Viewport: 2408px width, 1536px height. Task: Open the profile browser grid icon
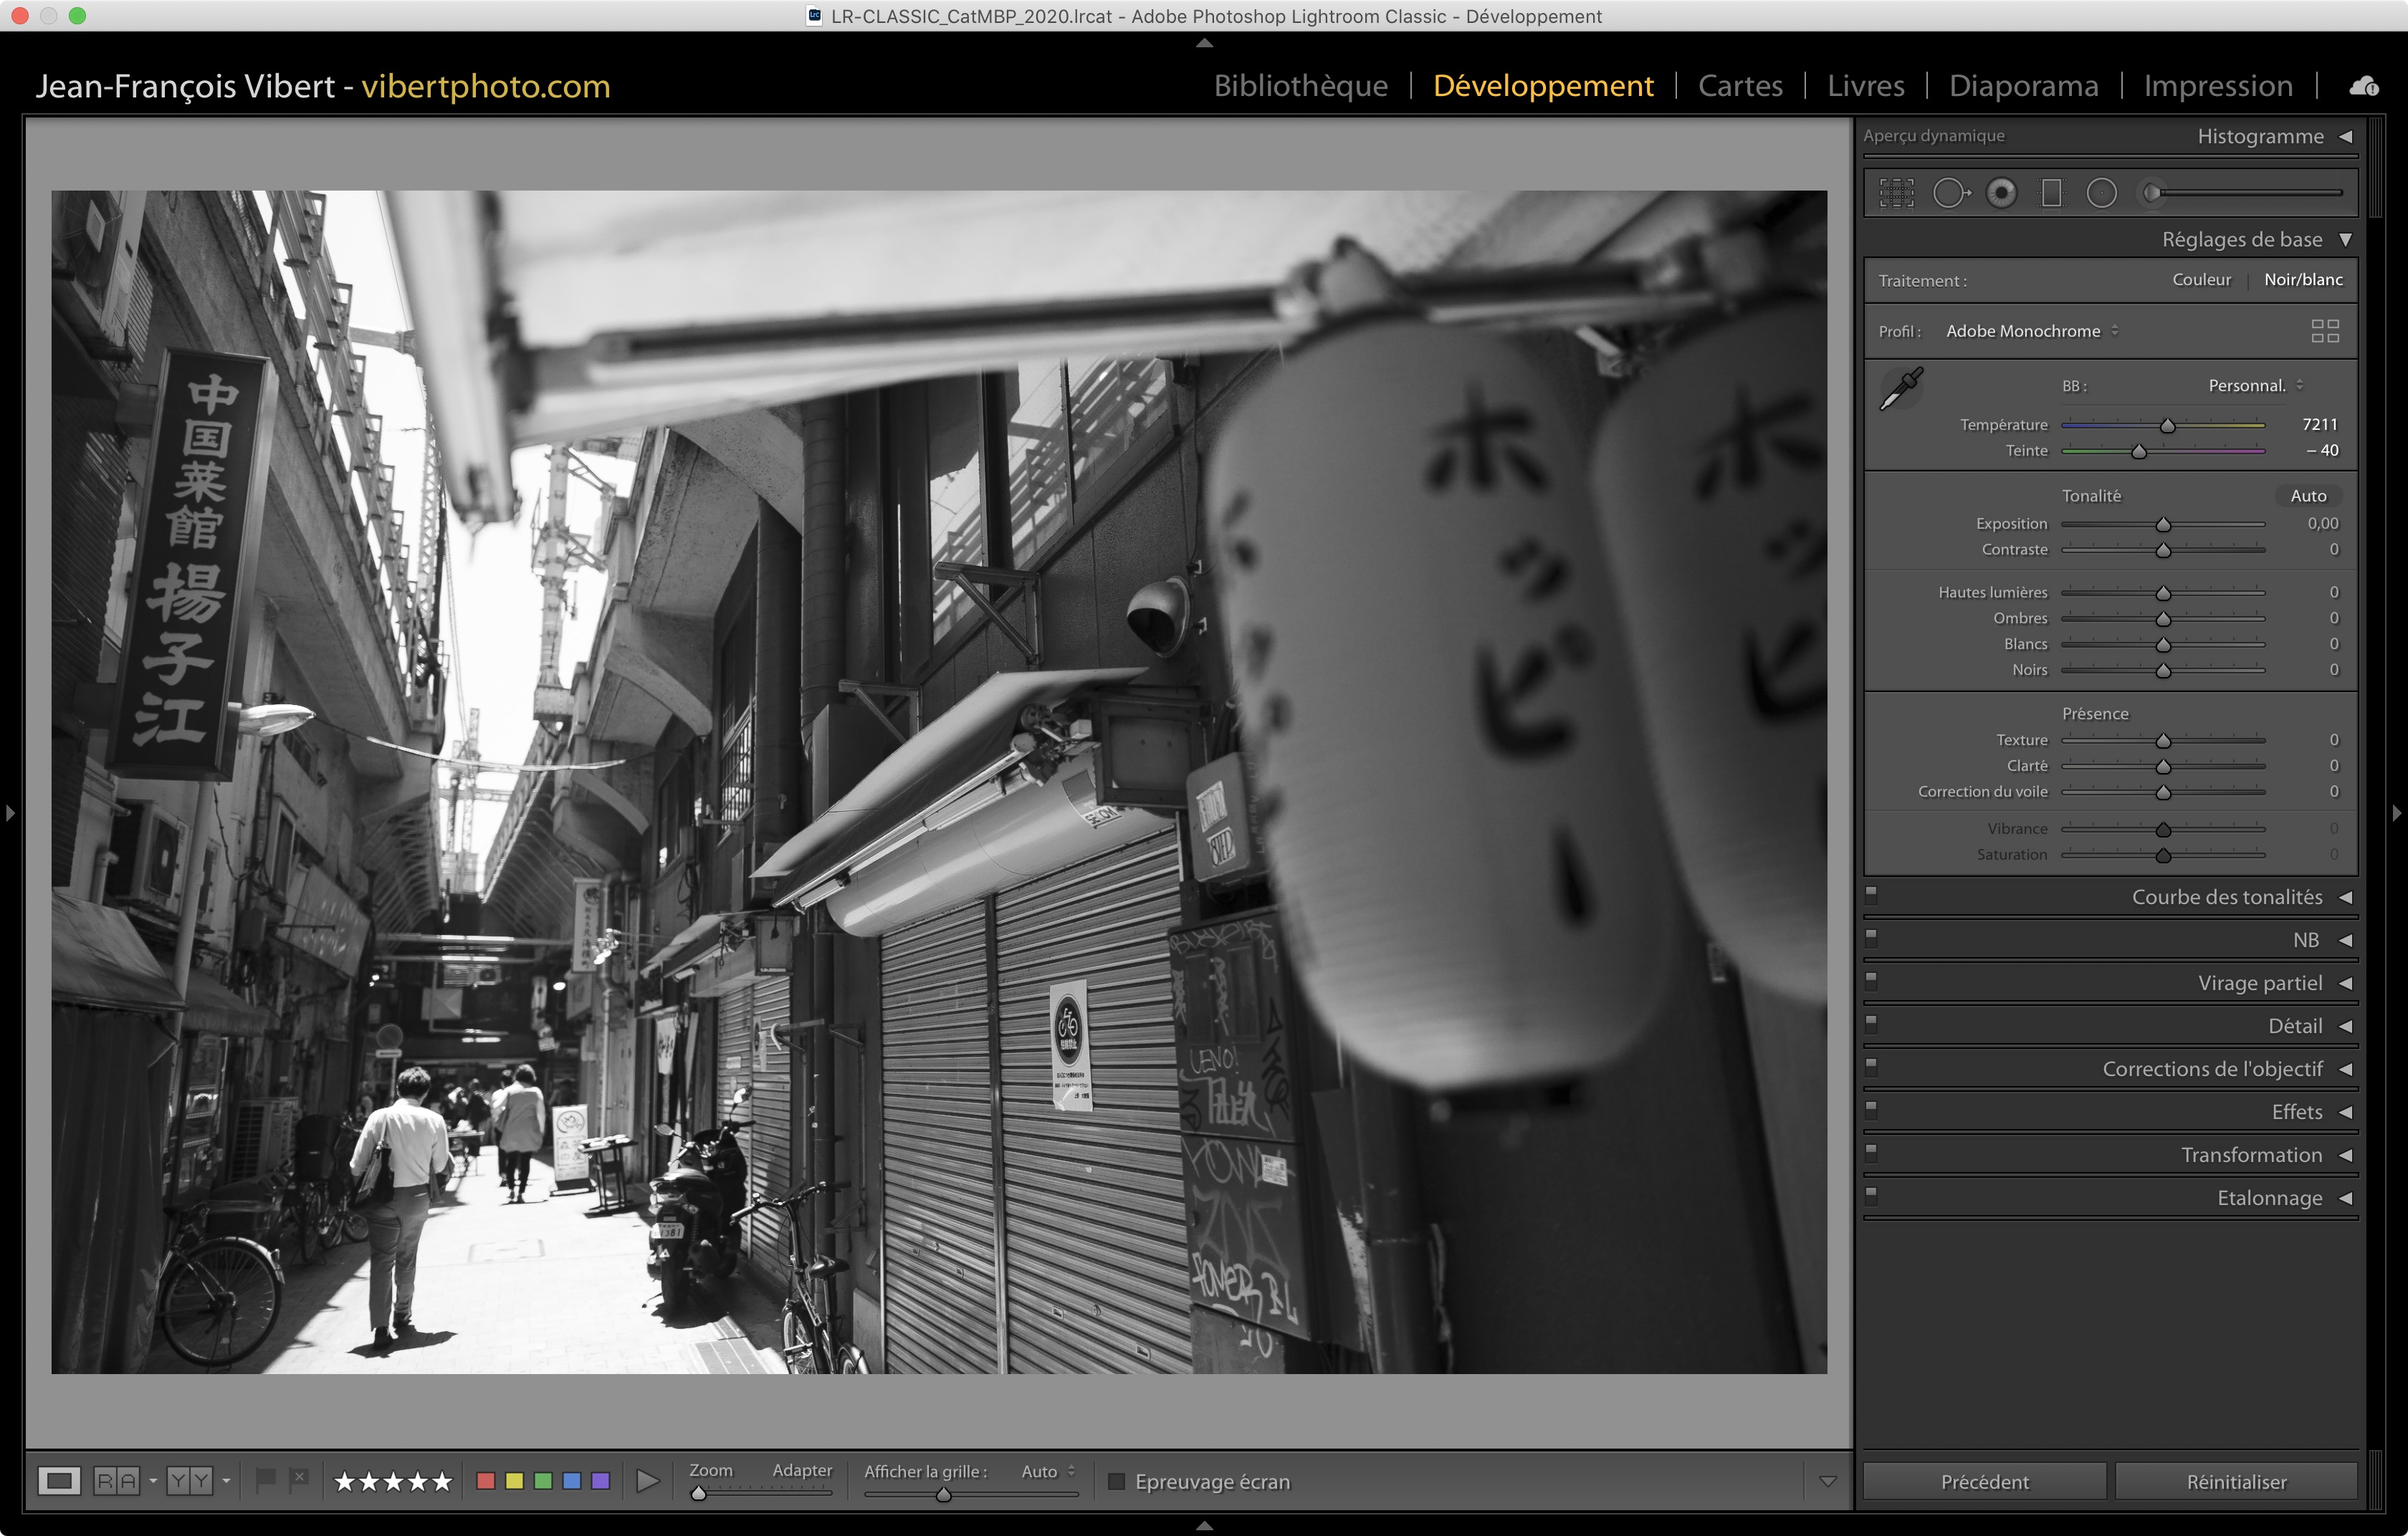pyautogui.click(x=2325, y=331)
